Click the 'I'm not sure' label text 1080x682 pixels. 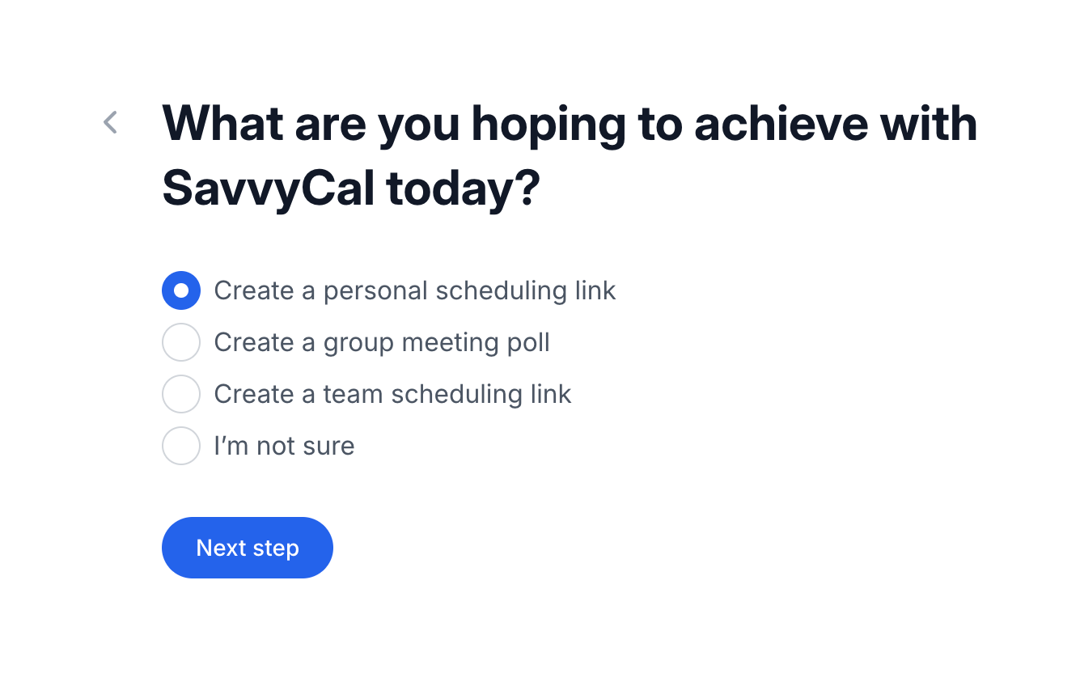click(284, 446)
